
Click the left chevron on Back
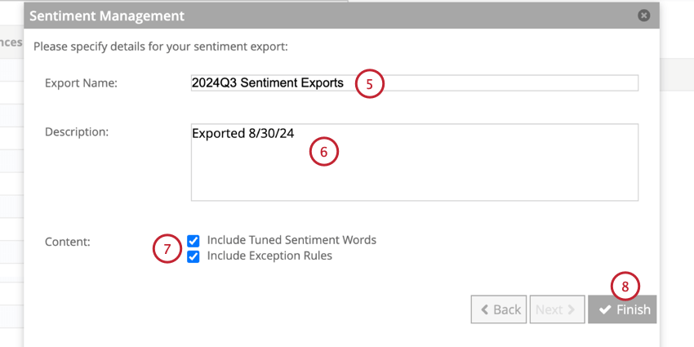pyautogui.click(x=485, y=309)
